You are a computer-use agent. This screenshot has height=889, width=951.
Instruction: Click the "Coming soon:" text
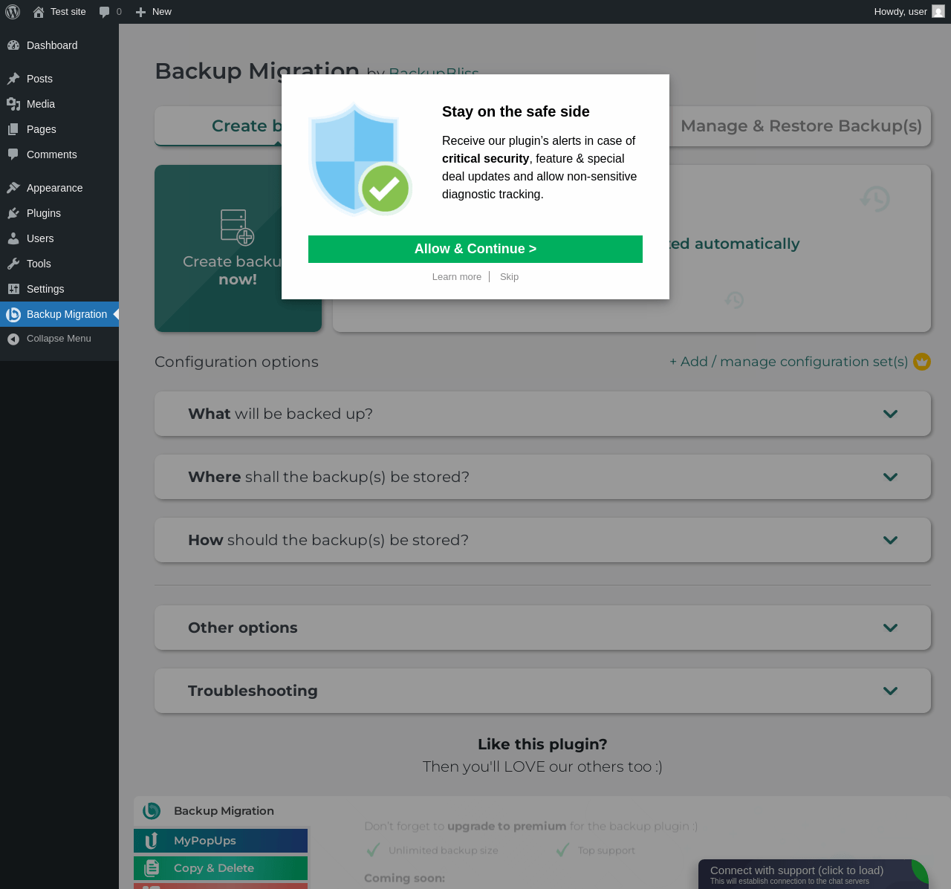(x=404, y=878)
